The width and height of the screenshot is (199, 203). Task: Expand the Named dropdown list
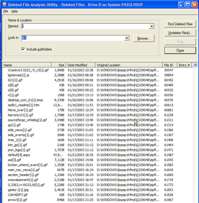[152, 26]
